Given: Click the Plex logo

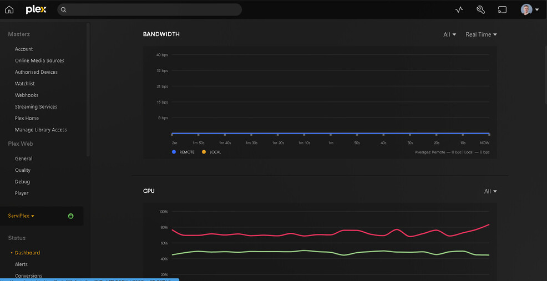Looking at the screenshot, I should (36, 10).
